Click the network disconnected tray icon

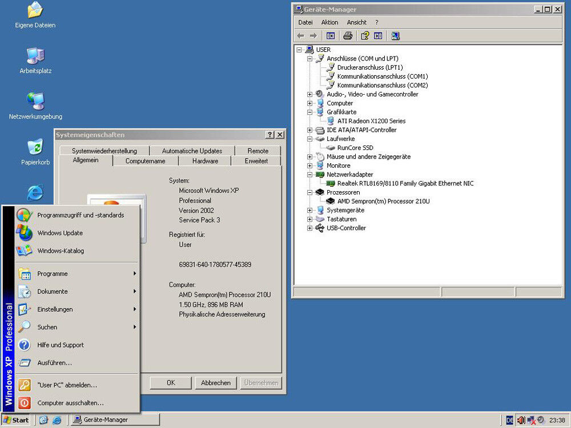coord(531,420)
